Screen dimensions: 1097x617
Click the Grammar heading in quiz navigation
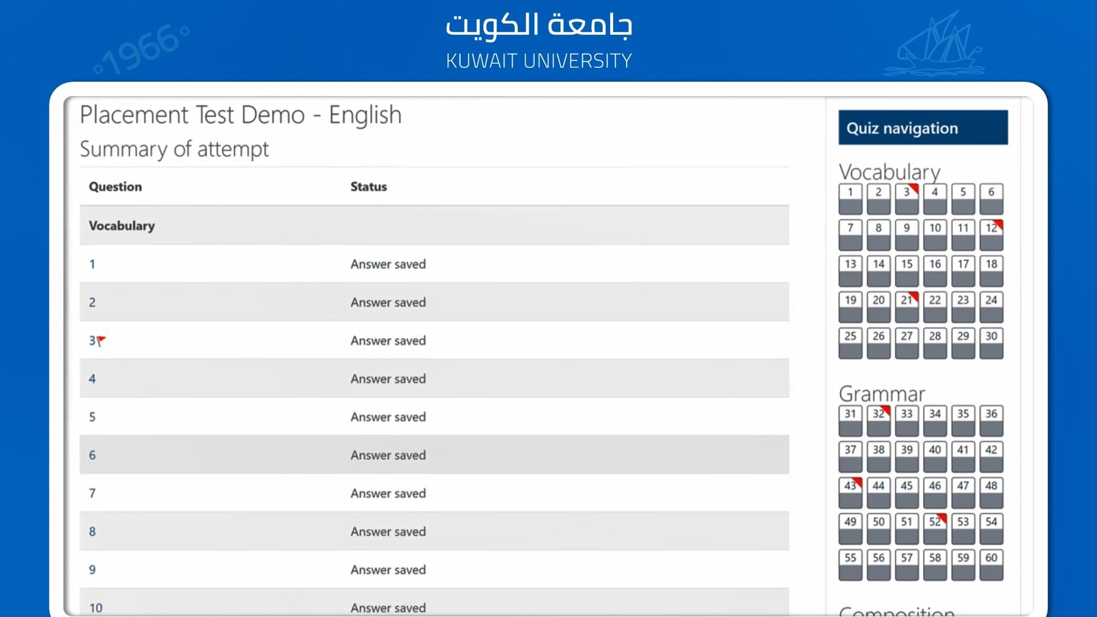click(882, 394)
